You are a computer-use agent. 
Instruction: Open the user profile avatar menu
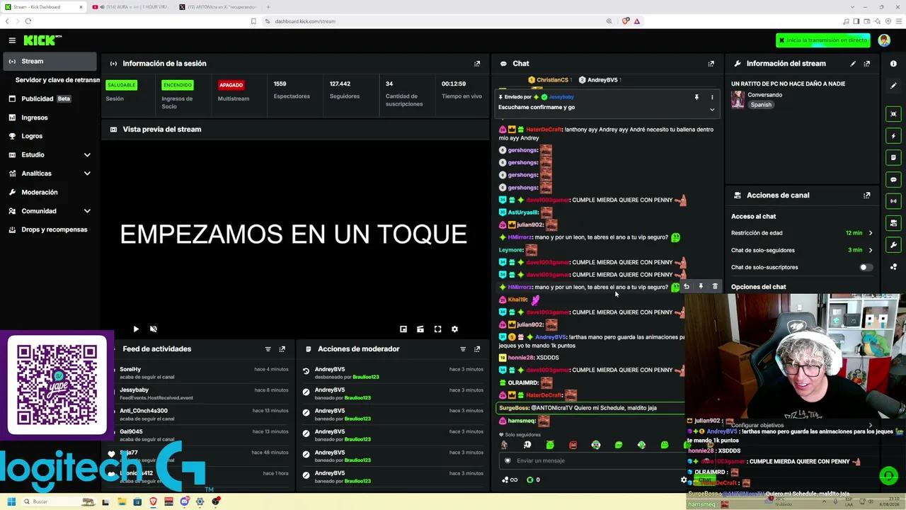(884, 40)
